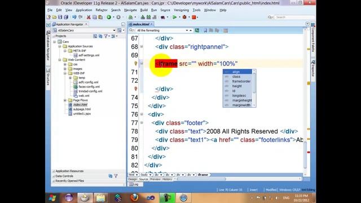Open the Refactor menu
Image resolution: width=361 pixels, height=203 pixels.
click(102, 10)
